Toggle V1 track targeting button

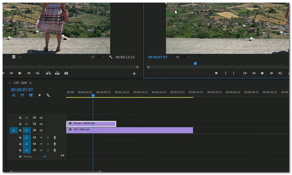click(27, 130)
